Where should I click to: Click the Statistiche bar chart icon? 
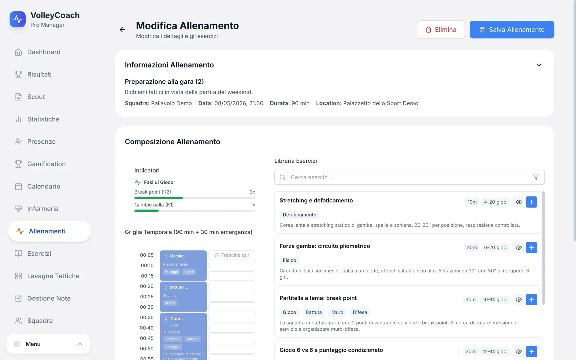tap(18, 119)
